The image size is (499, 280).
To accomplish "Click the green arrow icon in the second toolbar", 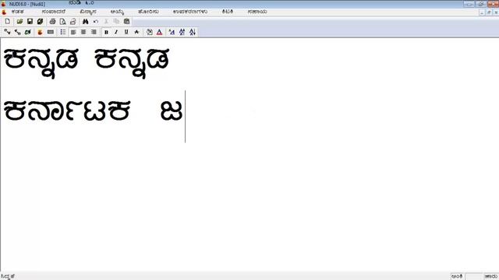I will click(28, 32).
